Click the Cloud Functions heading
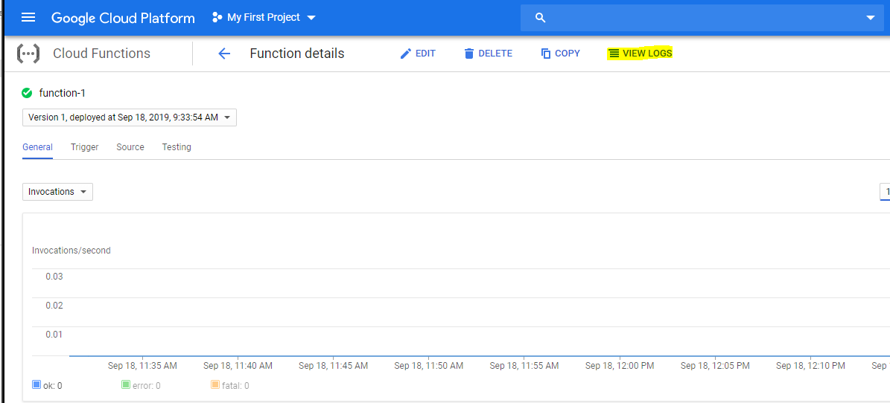 (101, 54)
